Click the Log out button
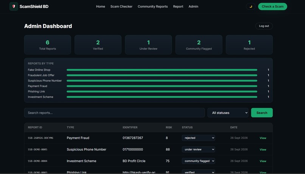Viewport: 305px width, 174px height. click(x=264, y=26)
